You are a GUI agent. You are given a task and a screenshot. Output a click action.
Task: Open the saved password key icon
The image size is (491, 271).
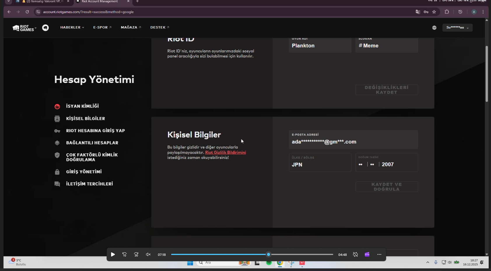pos(426,12)
